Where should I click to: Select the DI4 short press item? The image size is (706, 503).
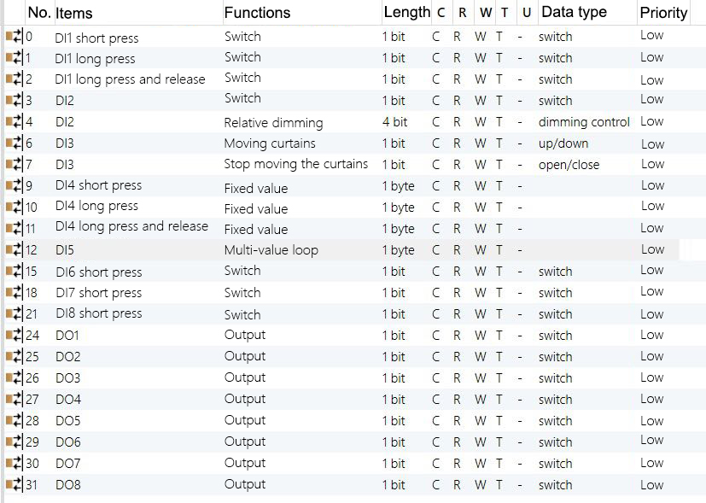[x=98, y=185]
